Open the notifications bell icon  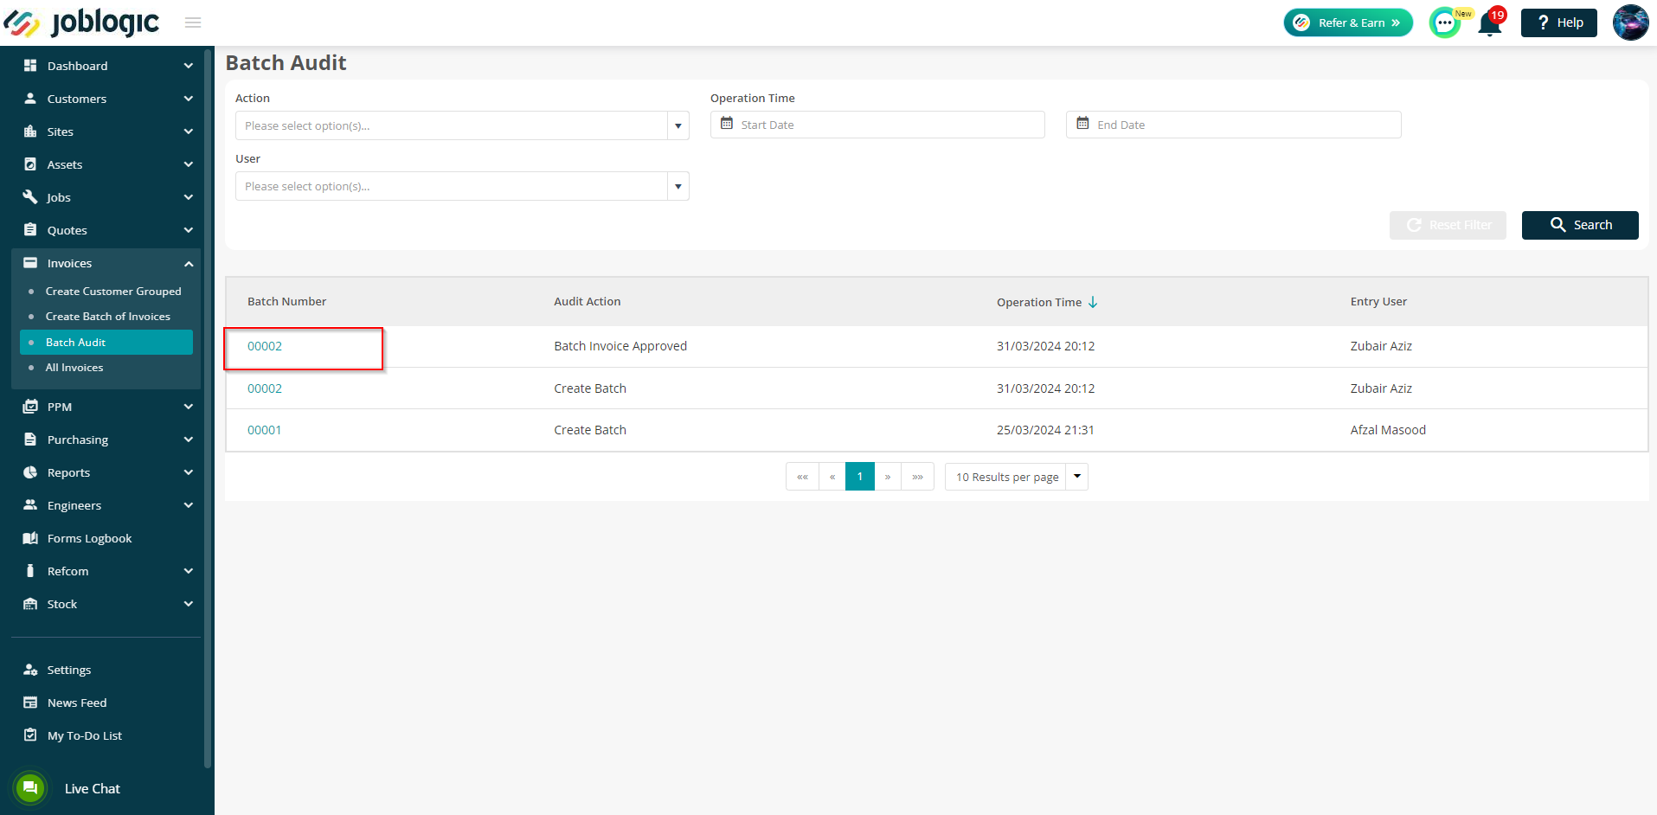coord(1490,23)
